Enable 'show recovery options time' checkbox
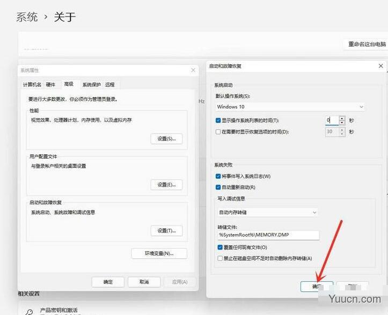Screen dimensions: 388x315 218,132
